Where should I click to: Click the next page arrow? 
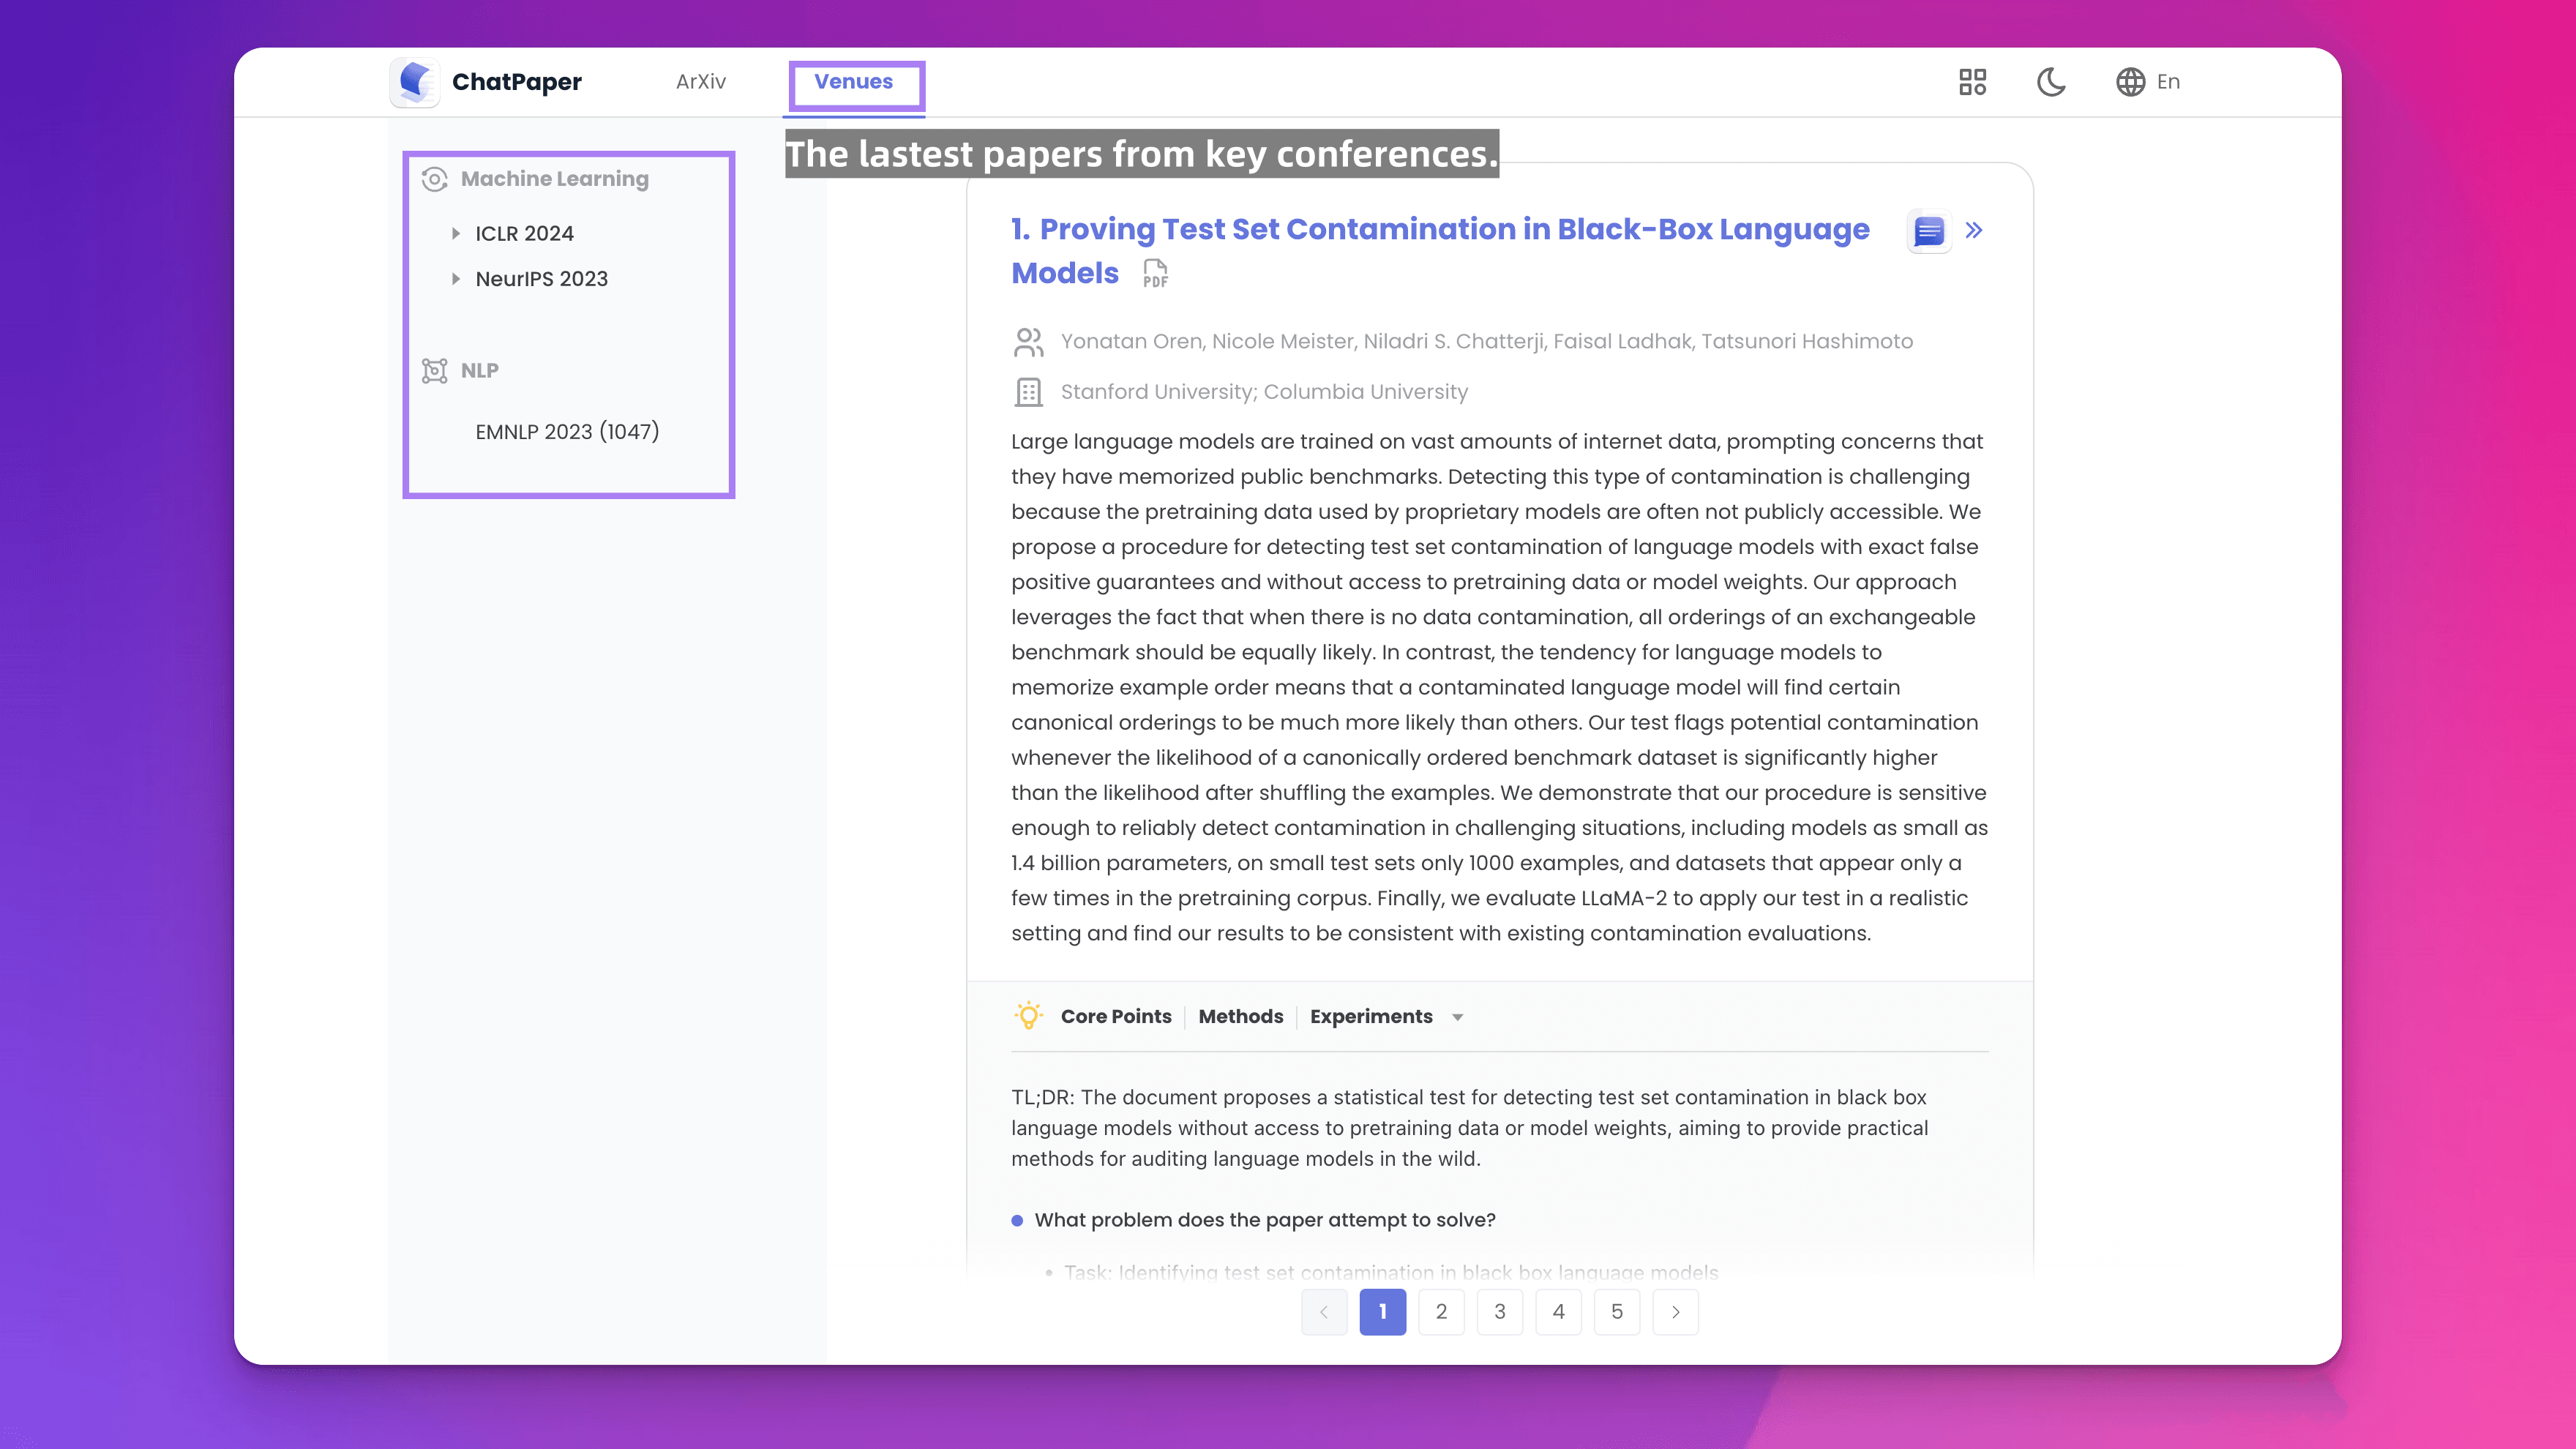click(1675, 1312)
